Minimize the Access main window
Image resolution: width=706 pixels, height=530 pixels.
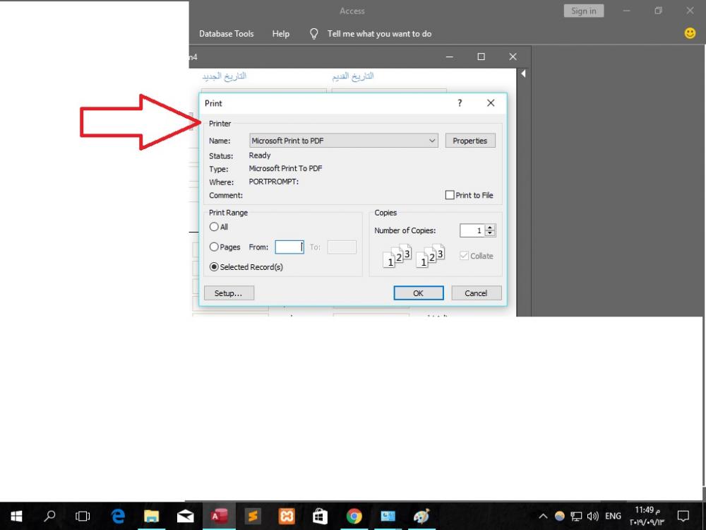coord(627,11)
